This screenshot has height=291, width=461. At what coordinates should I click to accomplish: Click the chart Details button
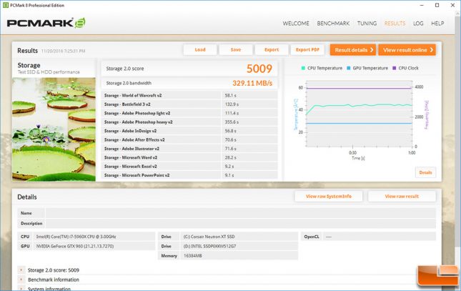425,172
